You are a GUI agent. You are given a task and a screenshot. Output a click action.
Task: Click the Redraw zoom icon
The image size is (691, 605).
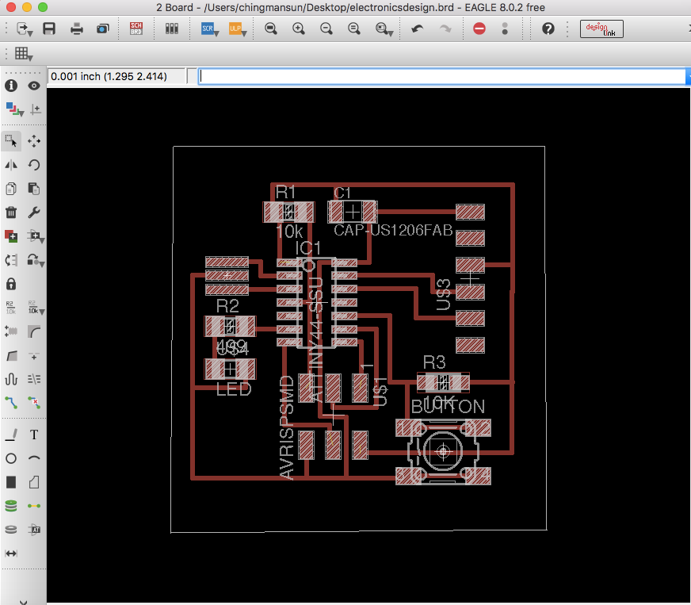point(354,29)
